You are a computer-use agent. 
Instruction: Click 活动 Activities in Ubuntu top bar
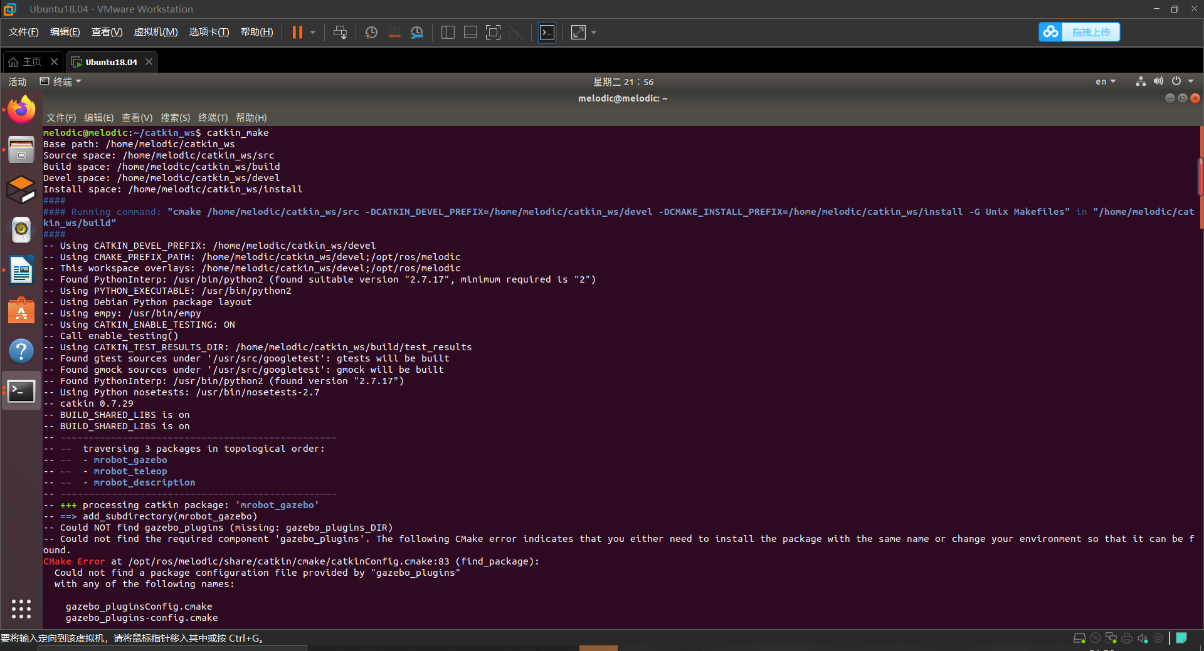click(18, 81)
